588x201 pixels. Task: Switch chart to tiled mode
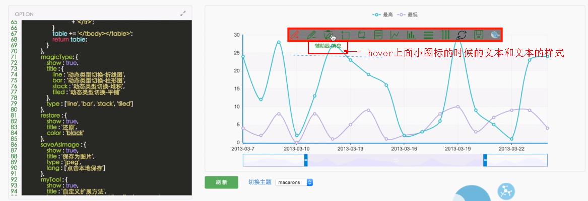pos(445,35)
